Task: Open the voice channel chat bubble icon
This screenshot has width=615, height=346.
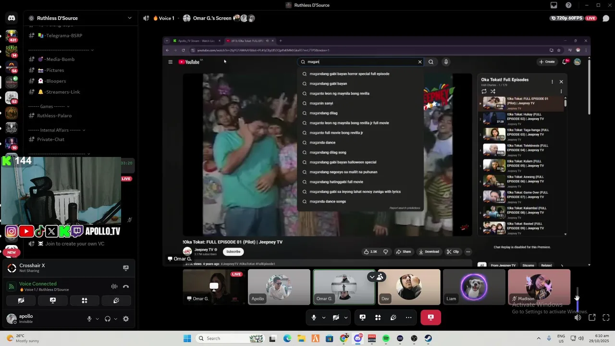Action: click(x=606, y=18)
